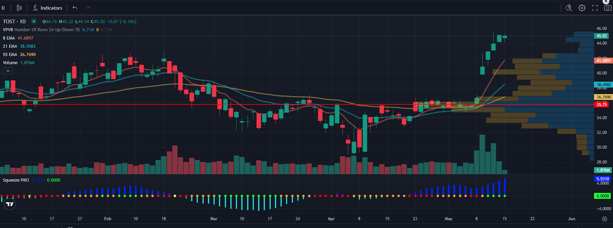This screenshot has width=613, height=228.
Task: Open the Indicators menu
Action: (x=48, y=8)
